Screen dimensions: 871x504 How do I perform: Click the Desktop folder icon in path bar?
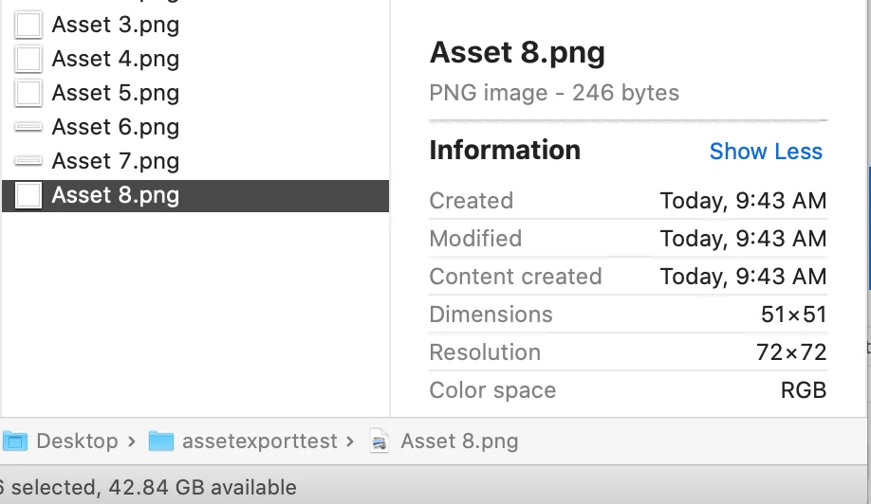click(x=14, y=441)
